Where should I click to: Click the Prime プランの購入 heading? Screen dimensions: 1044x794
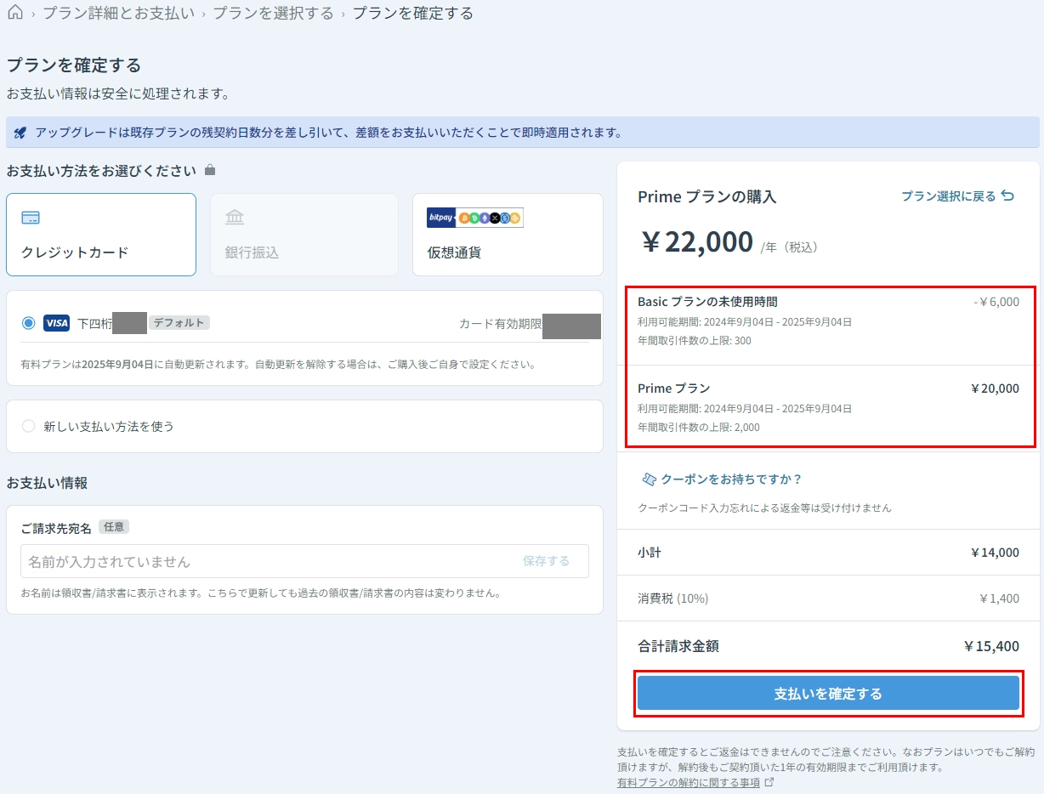[x=707, y=196]
